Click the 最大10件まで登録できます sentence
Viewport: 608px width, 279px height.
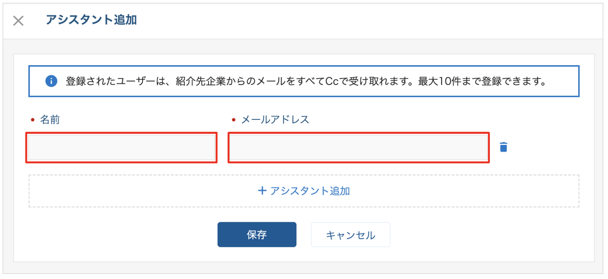[482, 81]
